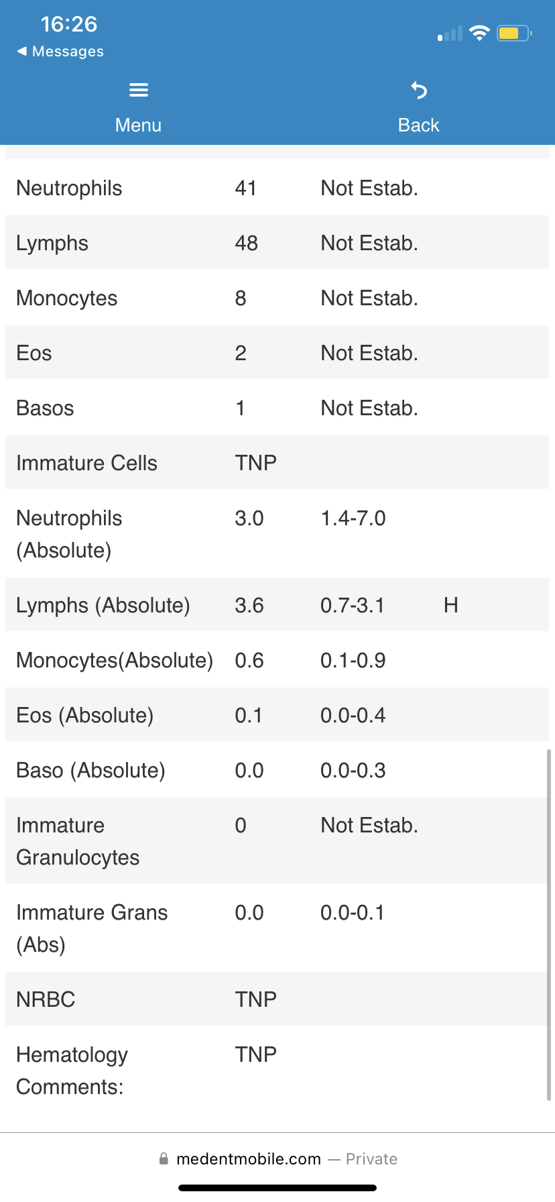Tap the 16:26 clock in status bar
The width and height of the screenshot is (555, 1202).
(x=68, y=24)
